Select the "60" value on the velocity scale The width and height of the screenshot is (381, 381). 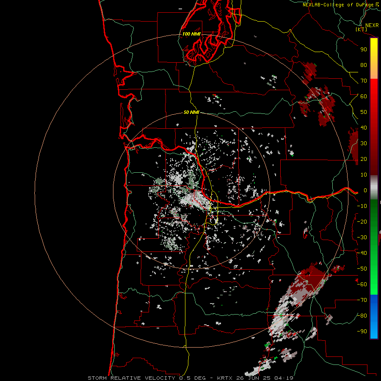pyautogui.click(x=364, y=97)
